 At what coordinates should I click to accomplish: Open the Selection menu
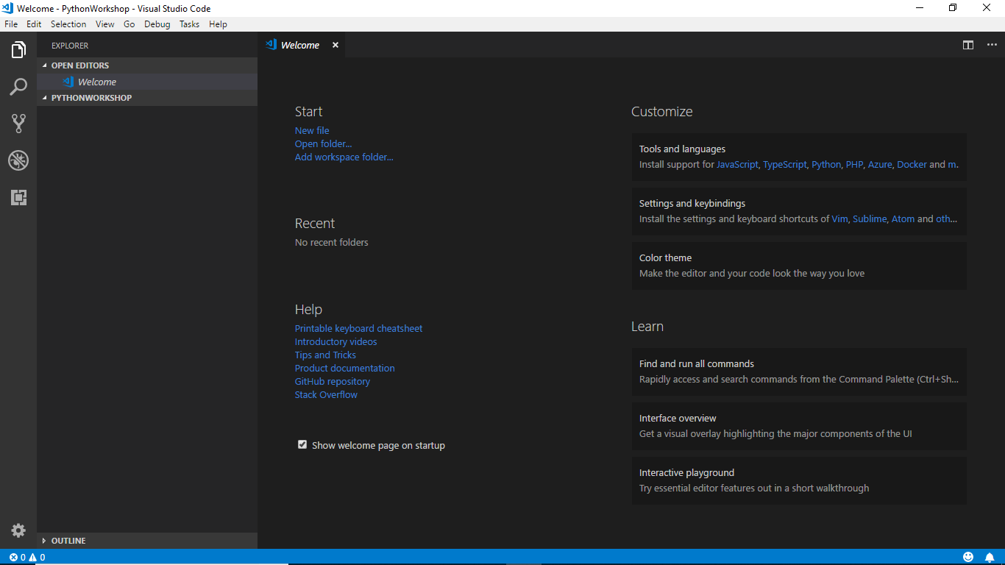click(68, 24)
